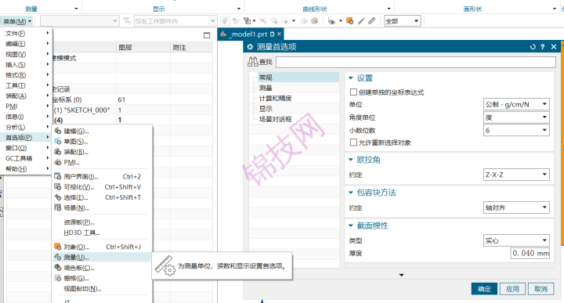Open the 截面惯性 类型 实心 dropdown
This screenshot has height=303, width=564.
[516, 240]
